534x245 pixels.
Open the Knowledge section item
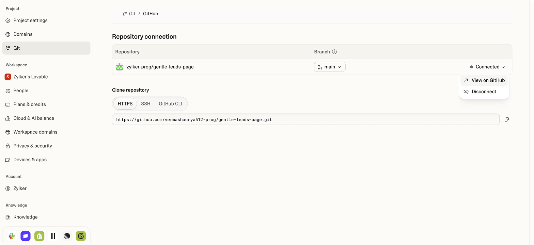(x=46, y=217)
